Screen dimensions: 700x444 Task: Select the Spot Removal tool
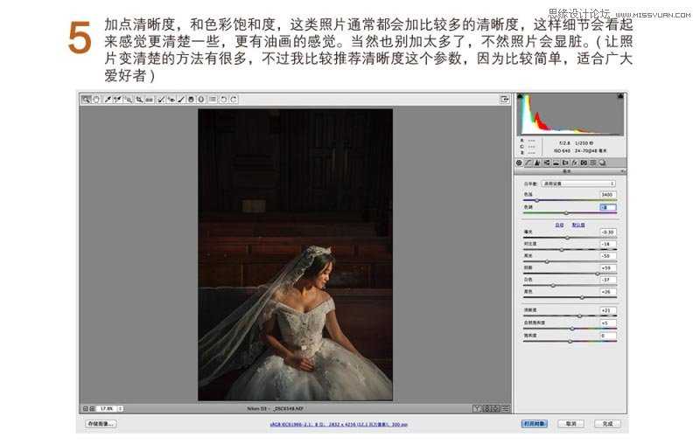click(x=161, y=100)
